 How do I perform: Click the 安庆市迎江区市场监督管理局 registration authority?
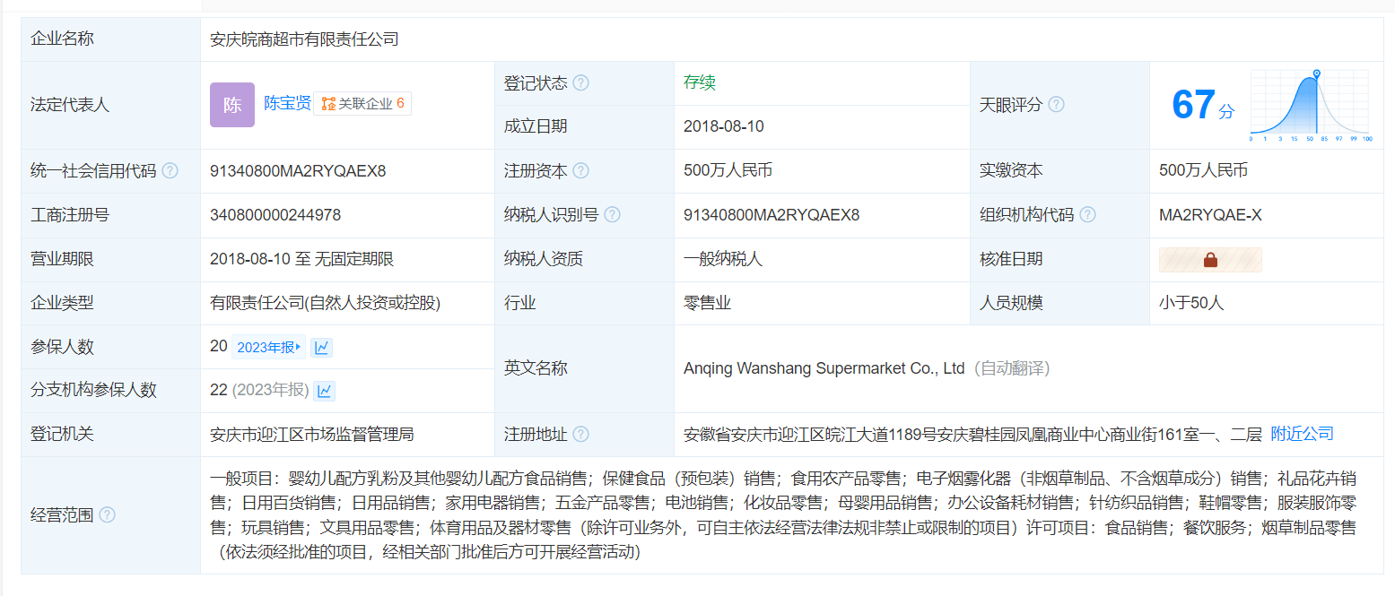click(x=312, y=435)
